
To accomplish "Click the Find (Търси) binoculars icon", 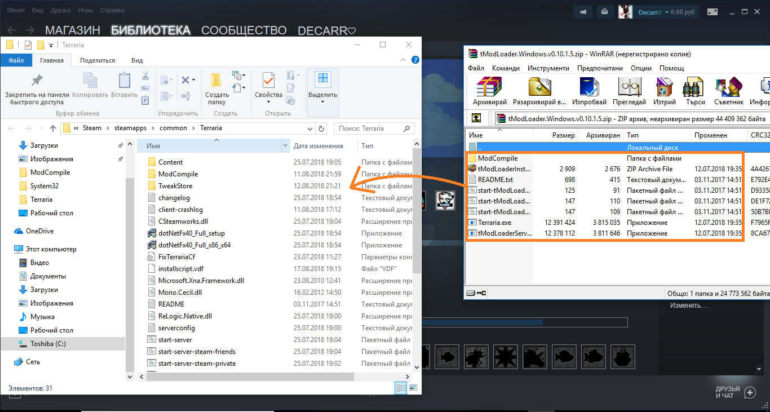I will [x=693, y=88].
